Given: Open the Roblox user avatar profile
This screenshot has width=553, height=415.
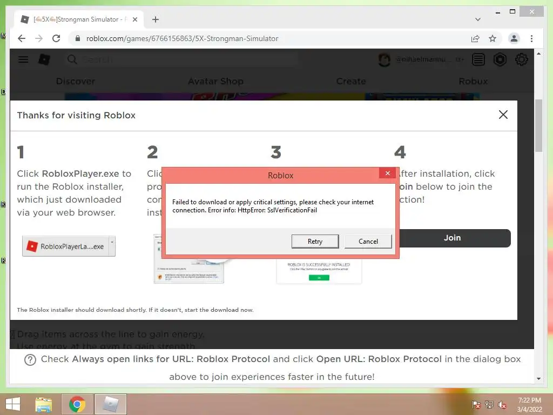Looking at the screenshot, I should pyautogui.click(x=385, y=59).
